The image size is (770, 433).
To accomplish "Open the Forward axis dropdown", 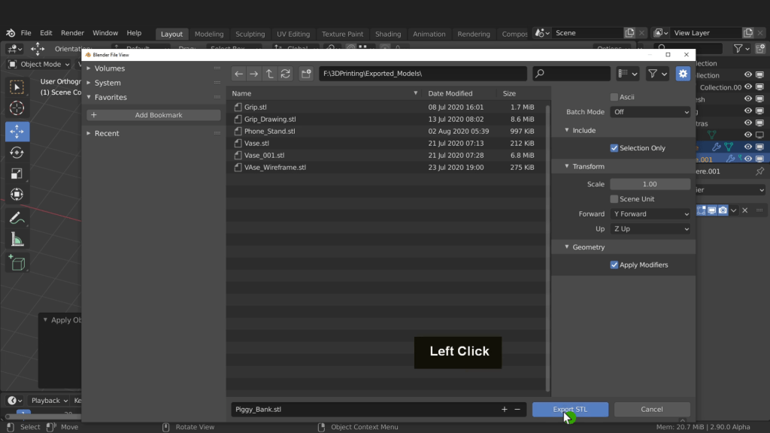I will (x=650, y=214).
